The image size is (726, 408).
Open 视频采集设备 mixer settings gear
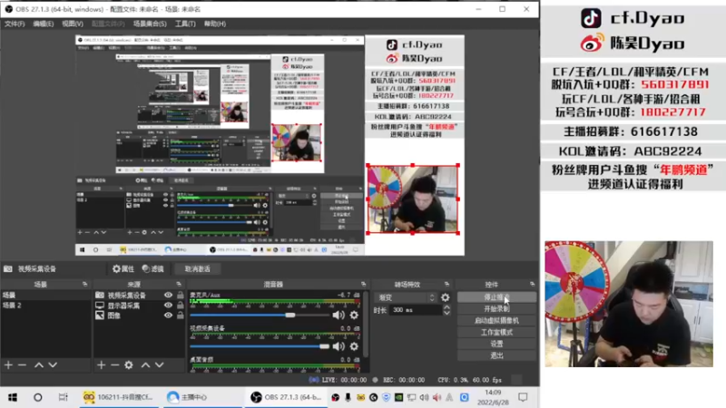pos(354,346)
